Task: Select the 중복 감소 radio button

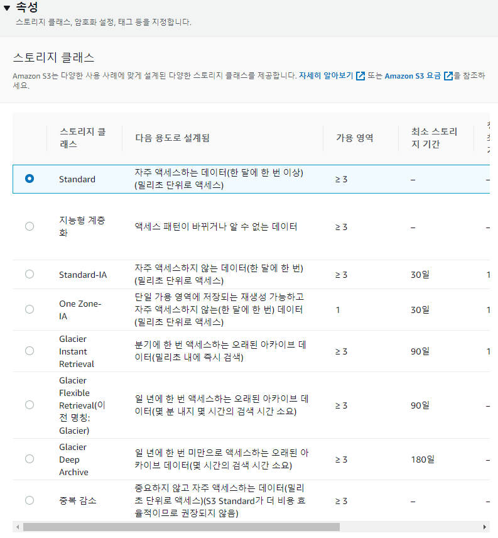Action: (30, 500)
